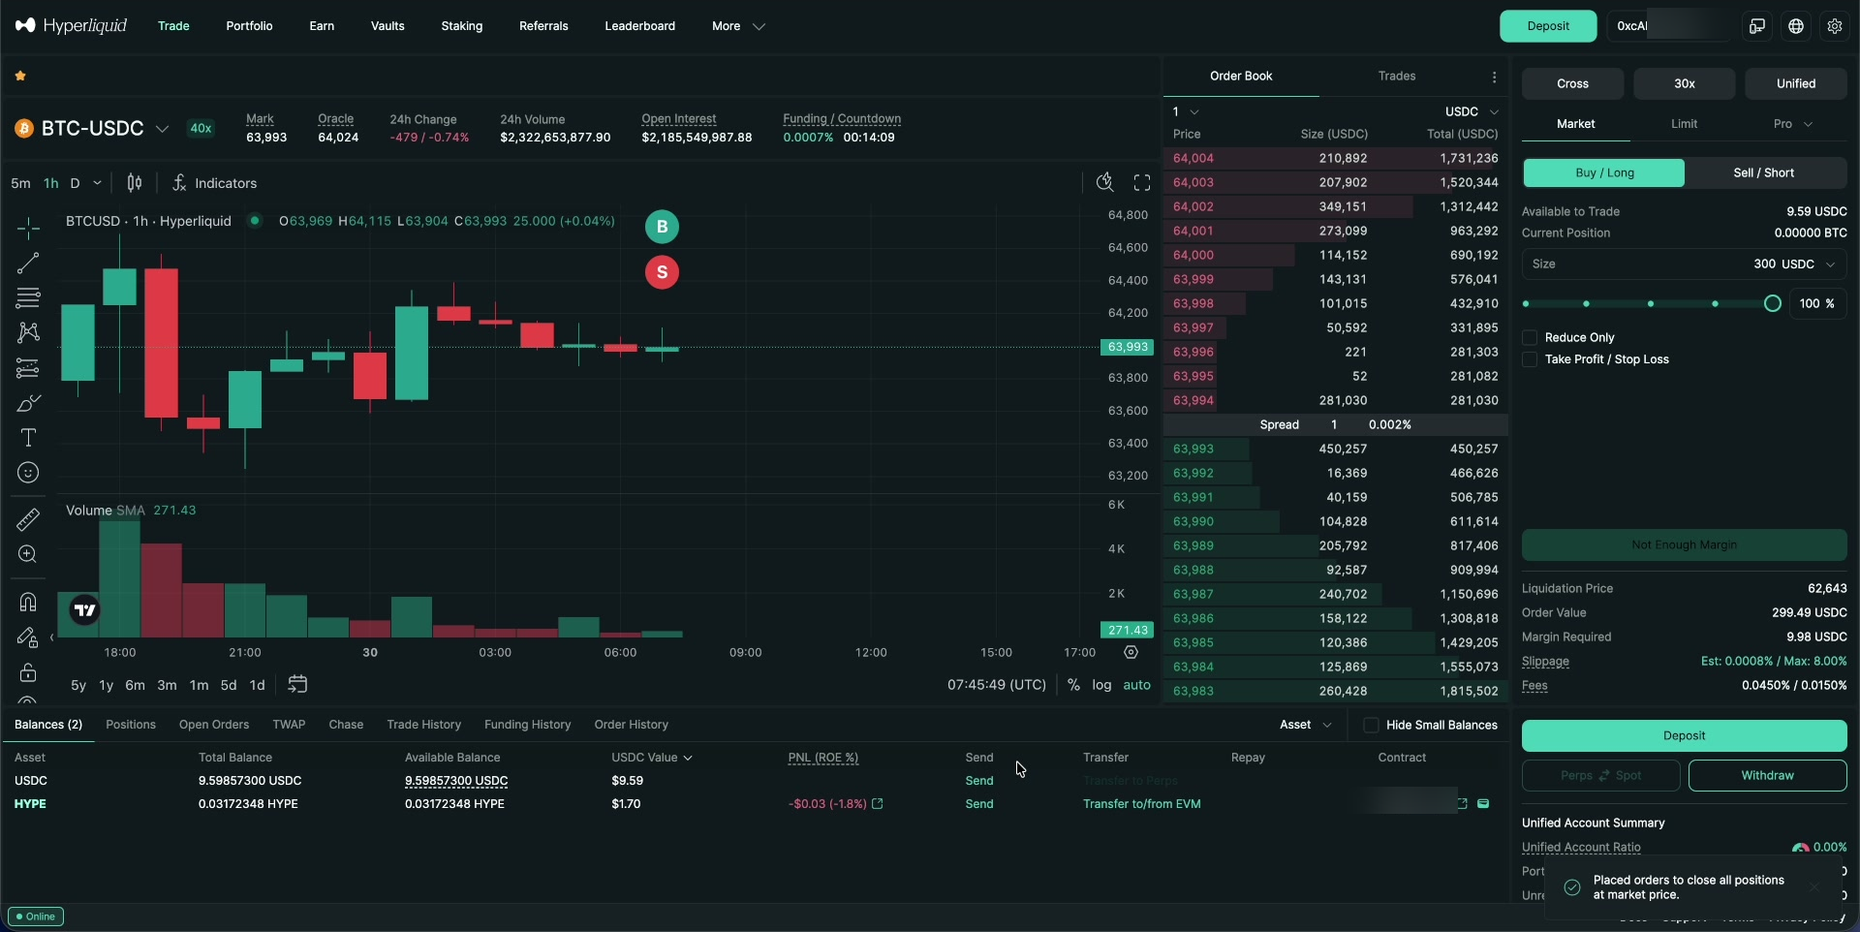Toggle the magnet snap mode
Viewport: 1860px width, 932px height.
28,603
